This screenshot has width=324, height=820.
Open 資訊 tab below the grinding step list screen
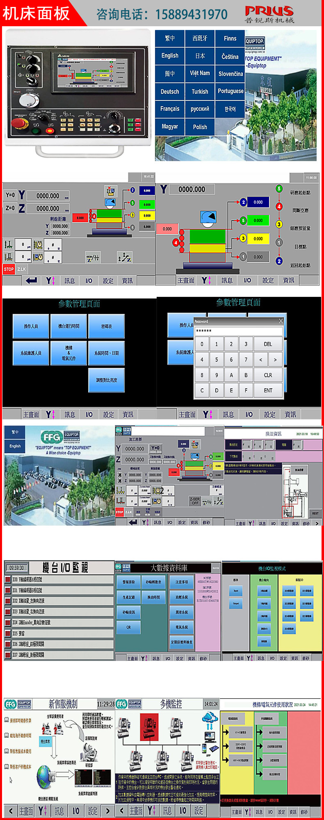(x=288, y=280)
